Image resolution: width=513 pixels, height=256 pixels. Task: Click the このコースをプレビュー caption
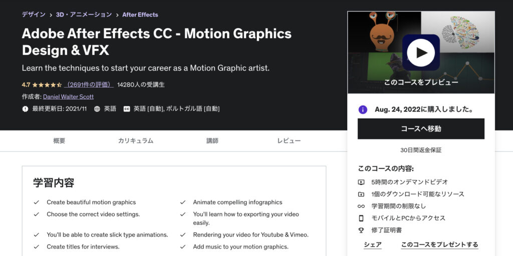(x=421, y=82)
